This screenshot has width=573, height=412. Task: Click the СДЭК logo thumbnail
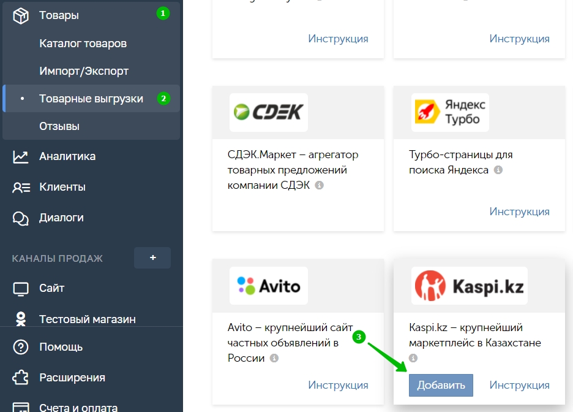(x=269, y=112)
